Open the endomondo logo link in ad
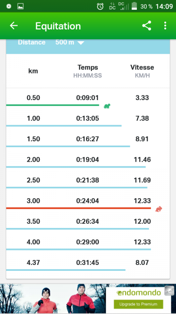This screenshot has height=314, width=176. click(138, 293)
